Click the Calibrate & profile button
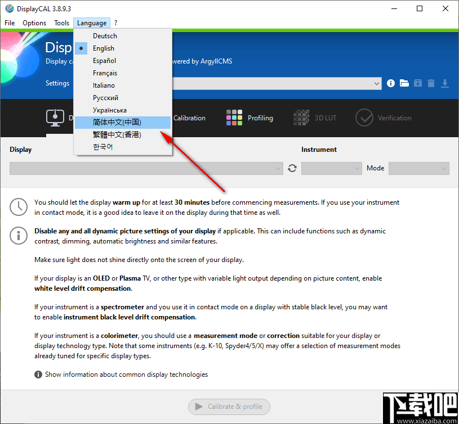 point(229,407)
